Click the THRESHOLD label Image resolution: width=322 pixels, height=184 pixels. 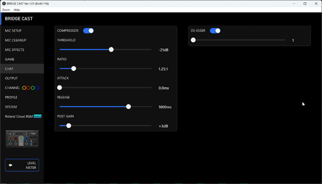[66, 40]
